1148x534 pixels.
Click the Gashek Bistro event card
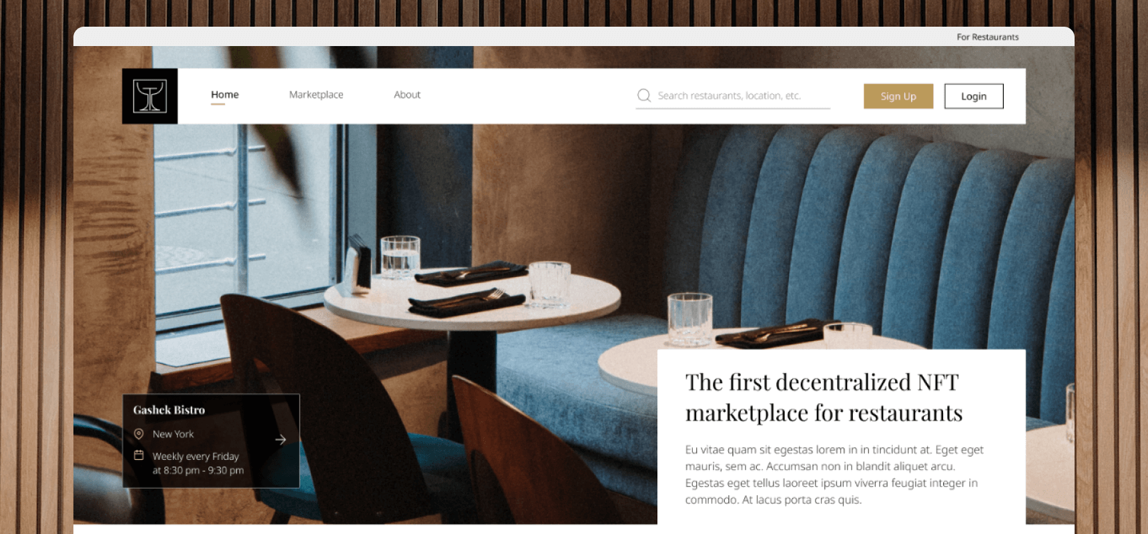pyautogui.click(x=211, y=441)
